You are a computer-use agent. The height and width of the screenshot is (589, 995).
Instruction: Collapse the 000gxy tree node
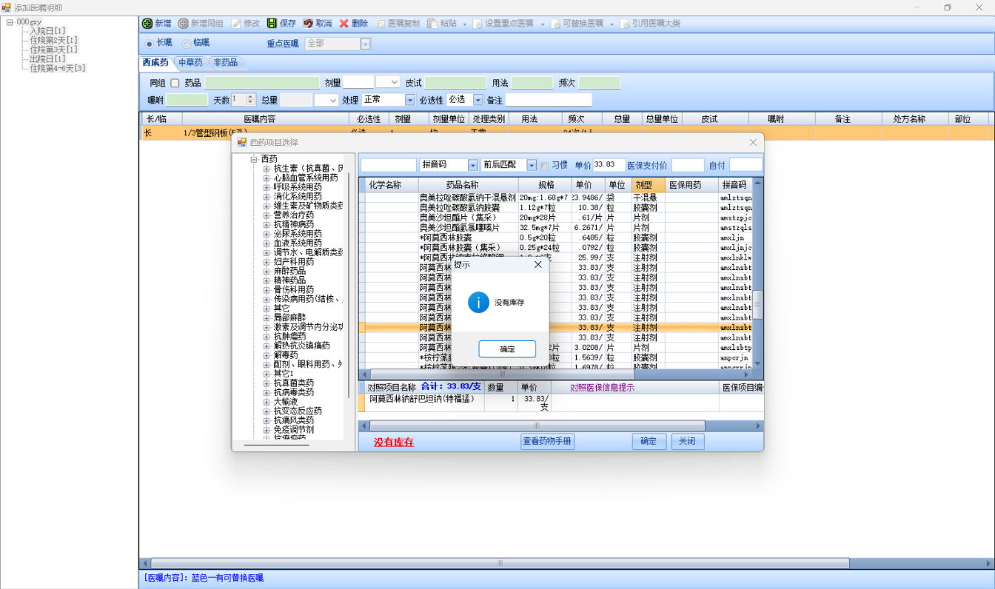(x=10, y=22)
